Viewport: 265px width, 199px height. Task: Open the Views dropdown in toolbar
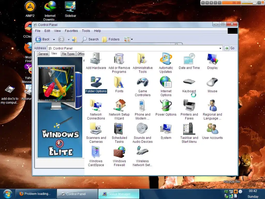coord(128,39)
